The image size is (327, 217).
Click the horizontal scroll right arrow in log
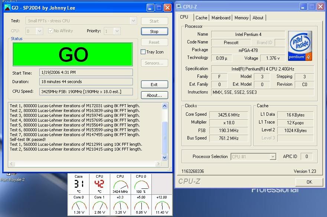pyautogui.click(x=158, y=164)
